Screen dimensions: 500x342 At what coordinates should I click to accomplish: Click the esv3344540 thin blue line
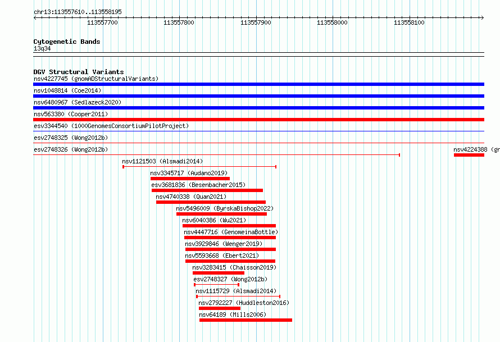pyautogui.click(x=258, y=131)
